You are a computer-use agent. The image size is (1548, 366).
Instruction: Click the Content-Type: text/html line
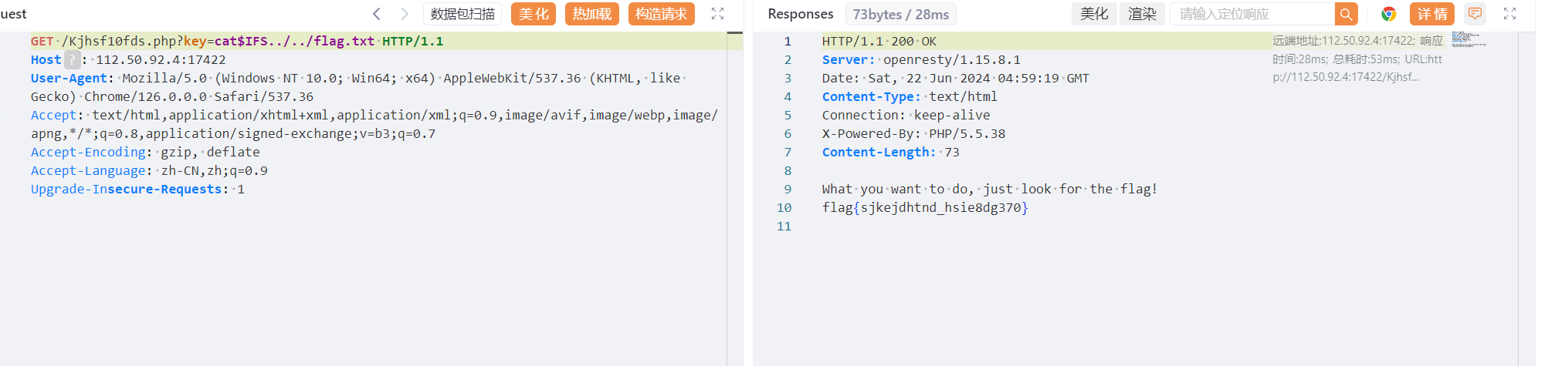[909, 96]
